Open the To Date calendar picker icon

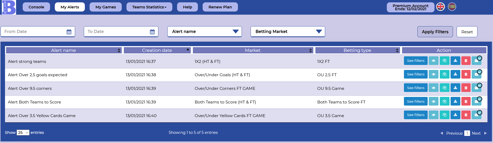[152, 32]
